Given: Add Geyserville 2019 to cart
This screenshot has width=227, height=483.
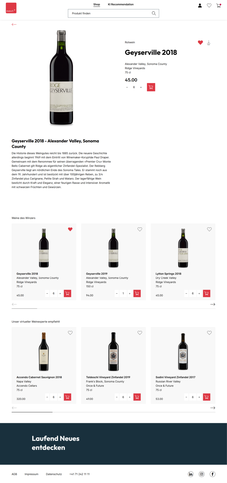Looking at the screenshot, I should pyautogui.click(x=137, y=293).
